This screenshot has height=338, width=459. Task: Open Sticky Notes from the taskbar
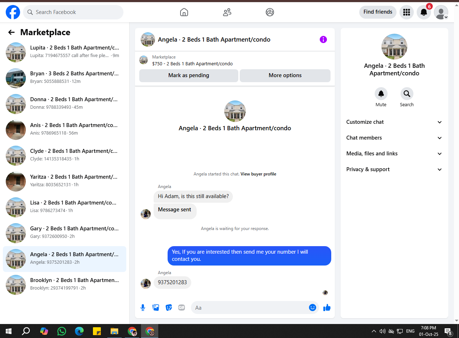97,331
